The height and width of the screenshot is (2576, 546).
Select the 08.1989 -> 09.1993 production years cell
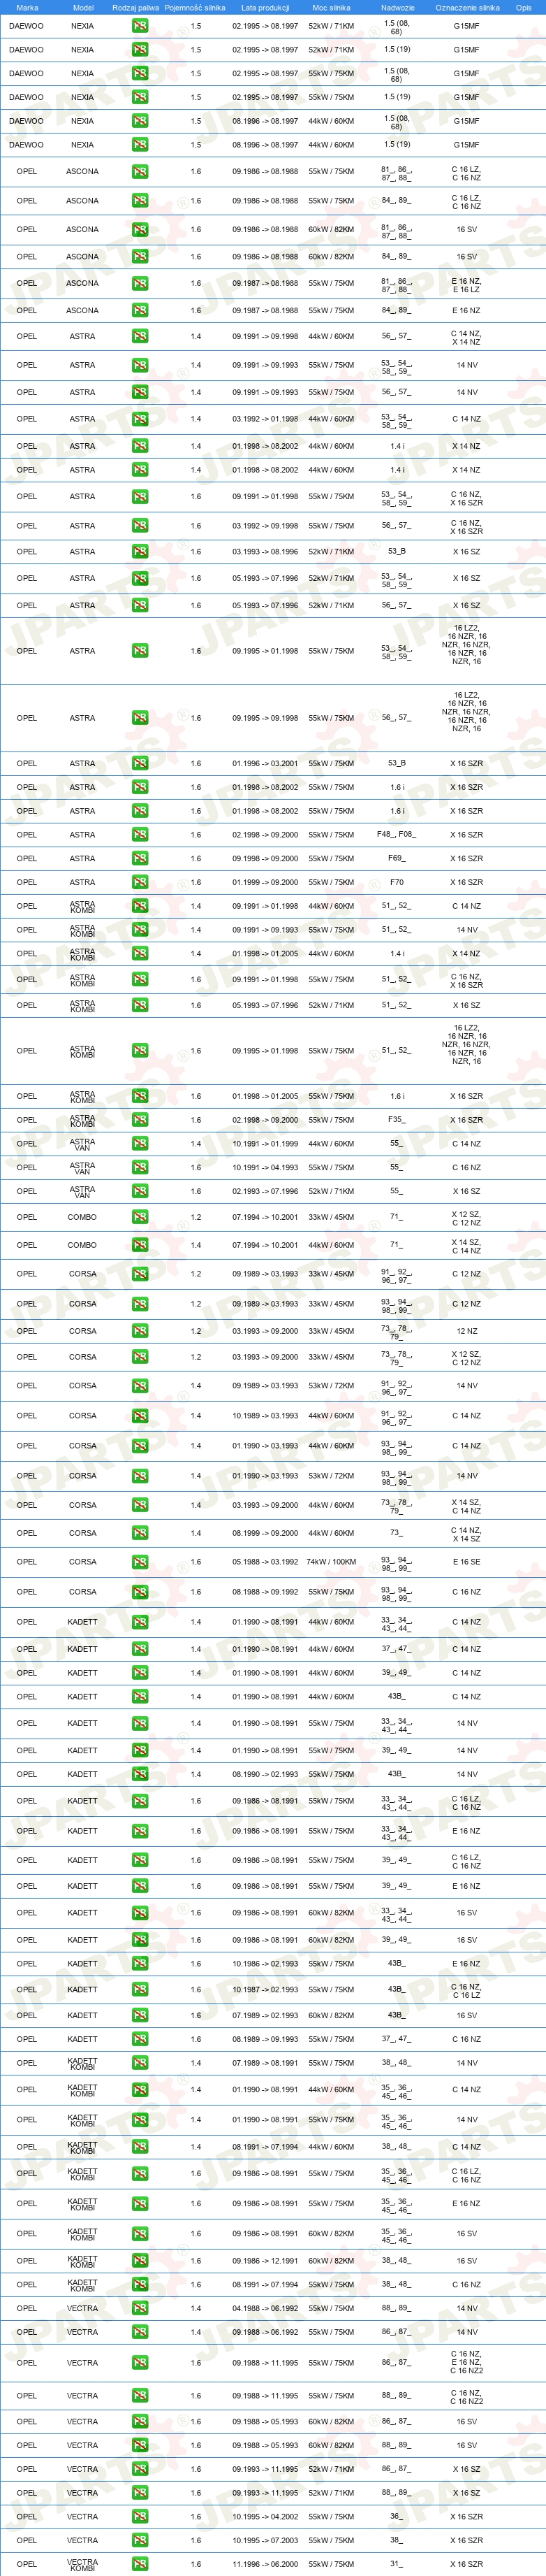tap(265, 2039)
